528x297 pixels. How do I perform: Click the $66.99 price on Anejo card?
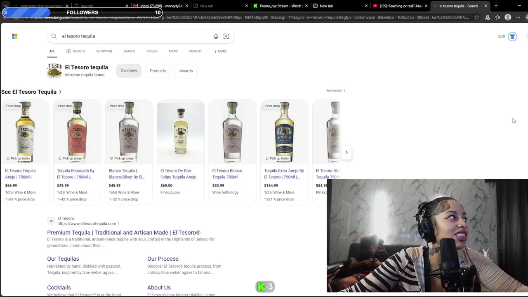tap(11, 186)
